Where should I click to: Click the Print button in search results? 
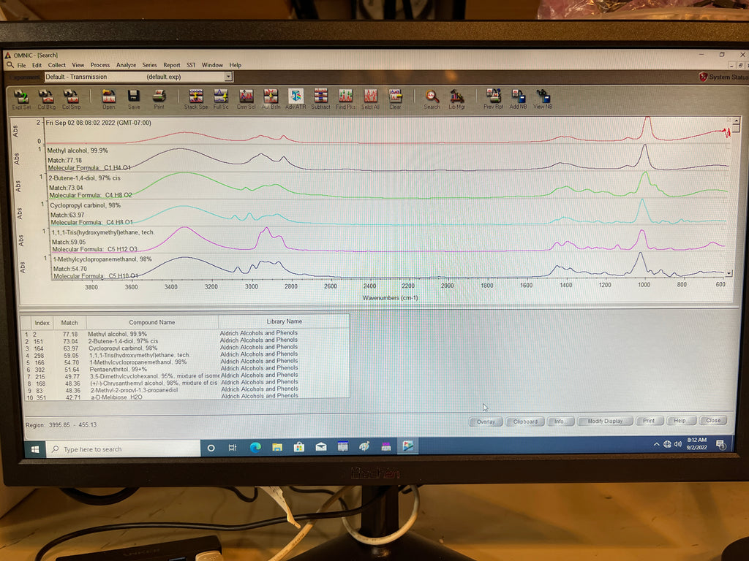649,421
